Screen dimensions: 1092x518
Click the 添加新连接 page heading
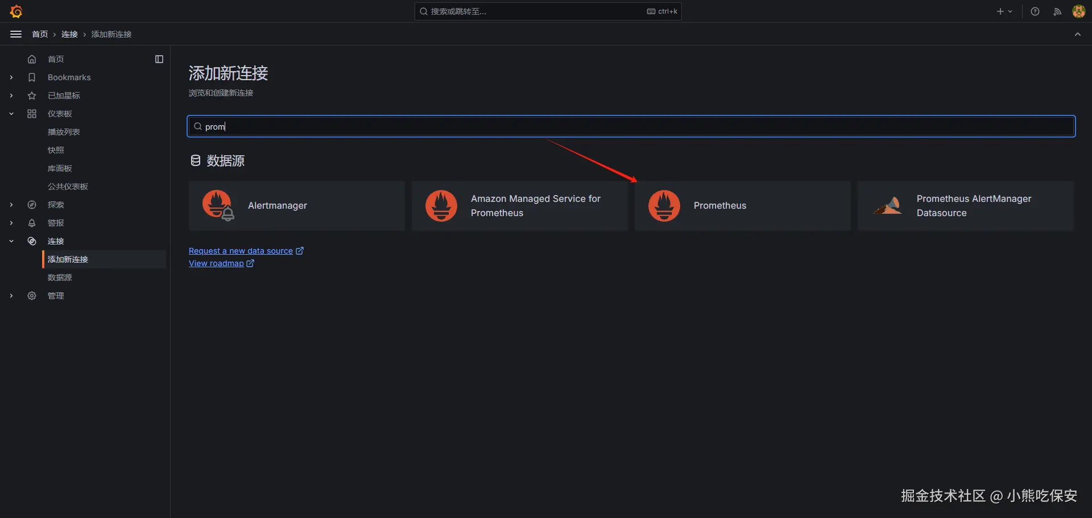pos(229,73)
